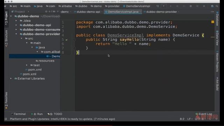224x126 pixels.
Task: Click DemoServiceImpl in navigation breadcrumb
Action: click(x=136, y=6)
